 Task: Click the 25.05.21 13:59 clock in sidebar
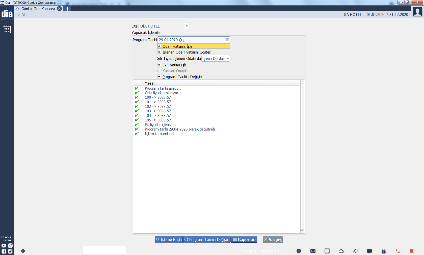pyautogui.click(x=7, y=239)
